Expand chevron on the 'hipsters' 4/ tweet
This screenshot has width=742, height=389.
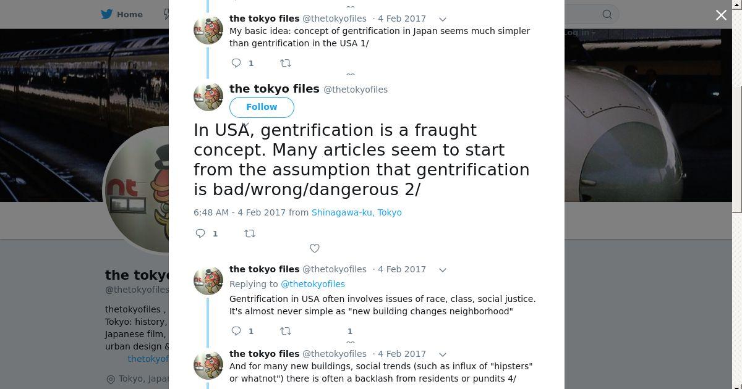click(443, 354)
